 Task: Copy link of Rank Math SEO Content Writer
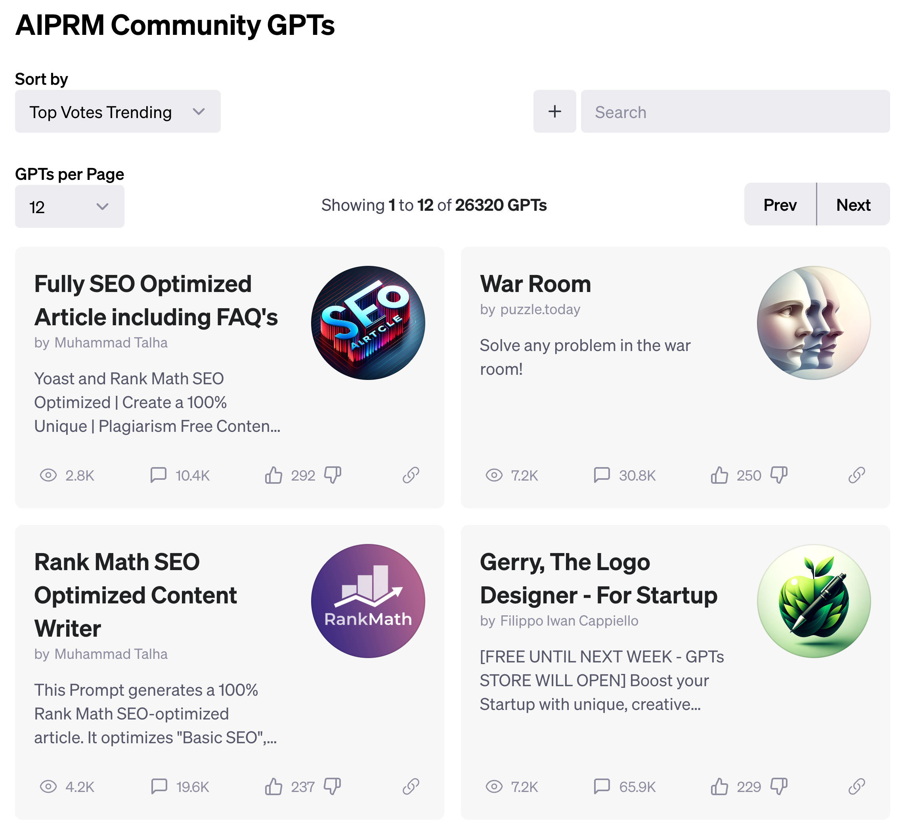point(411,786)
